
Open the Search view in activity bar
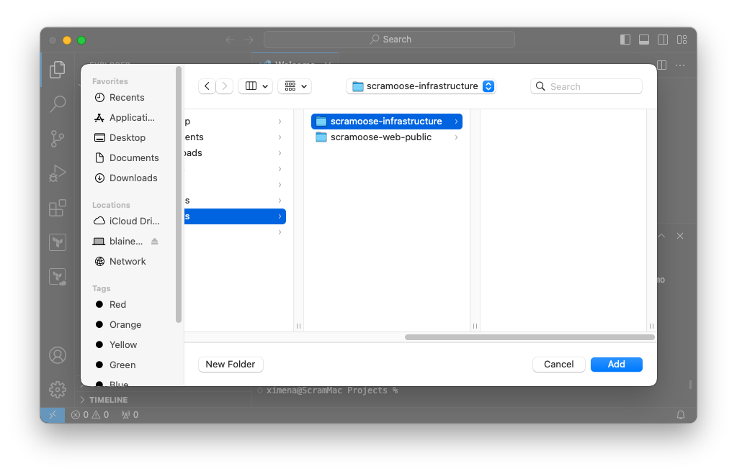coord(58,104)
